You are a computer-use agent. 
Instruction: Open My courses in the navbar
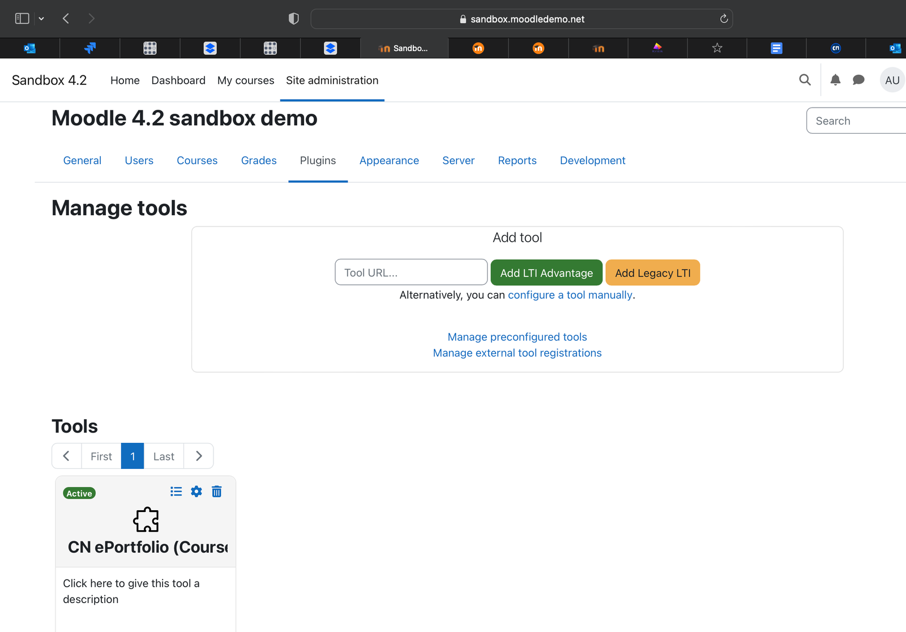click(246, 80)
